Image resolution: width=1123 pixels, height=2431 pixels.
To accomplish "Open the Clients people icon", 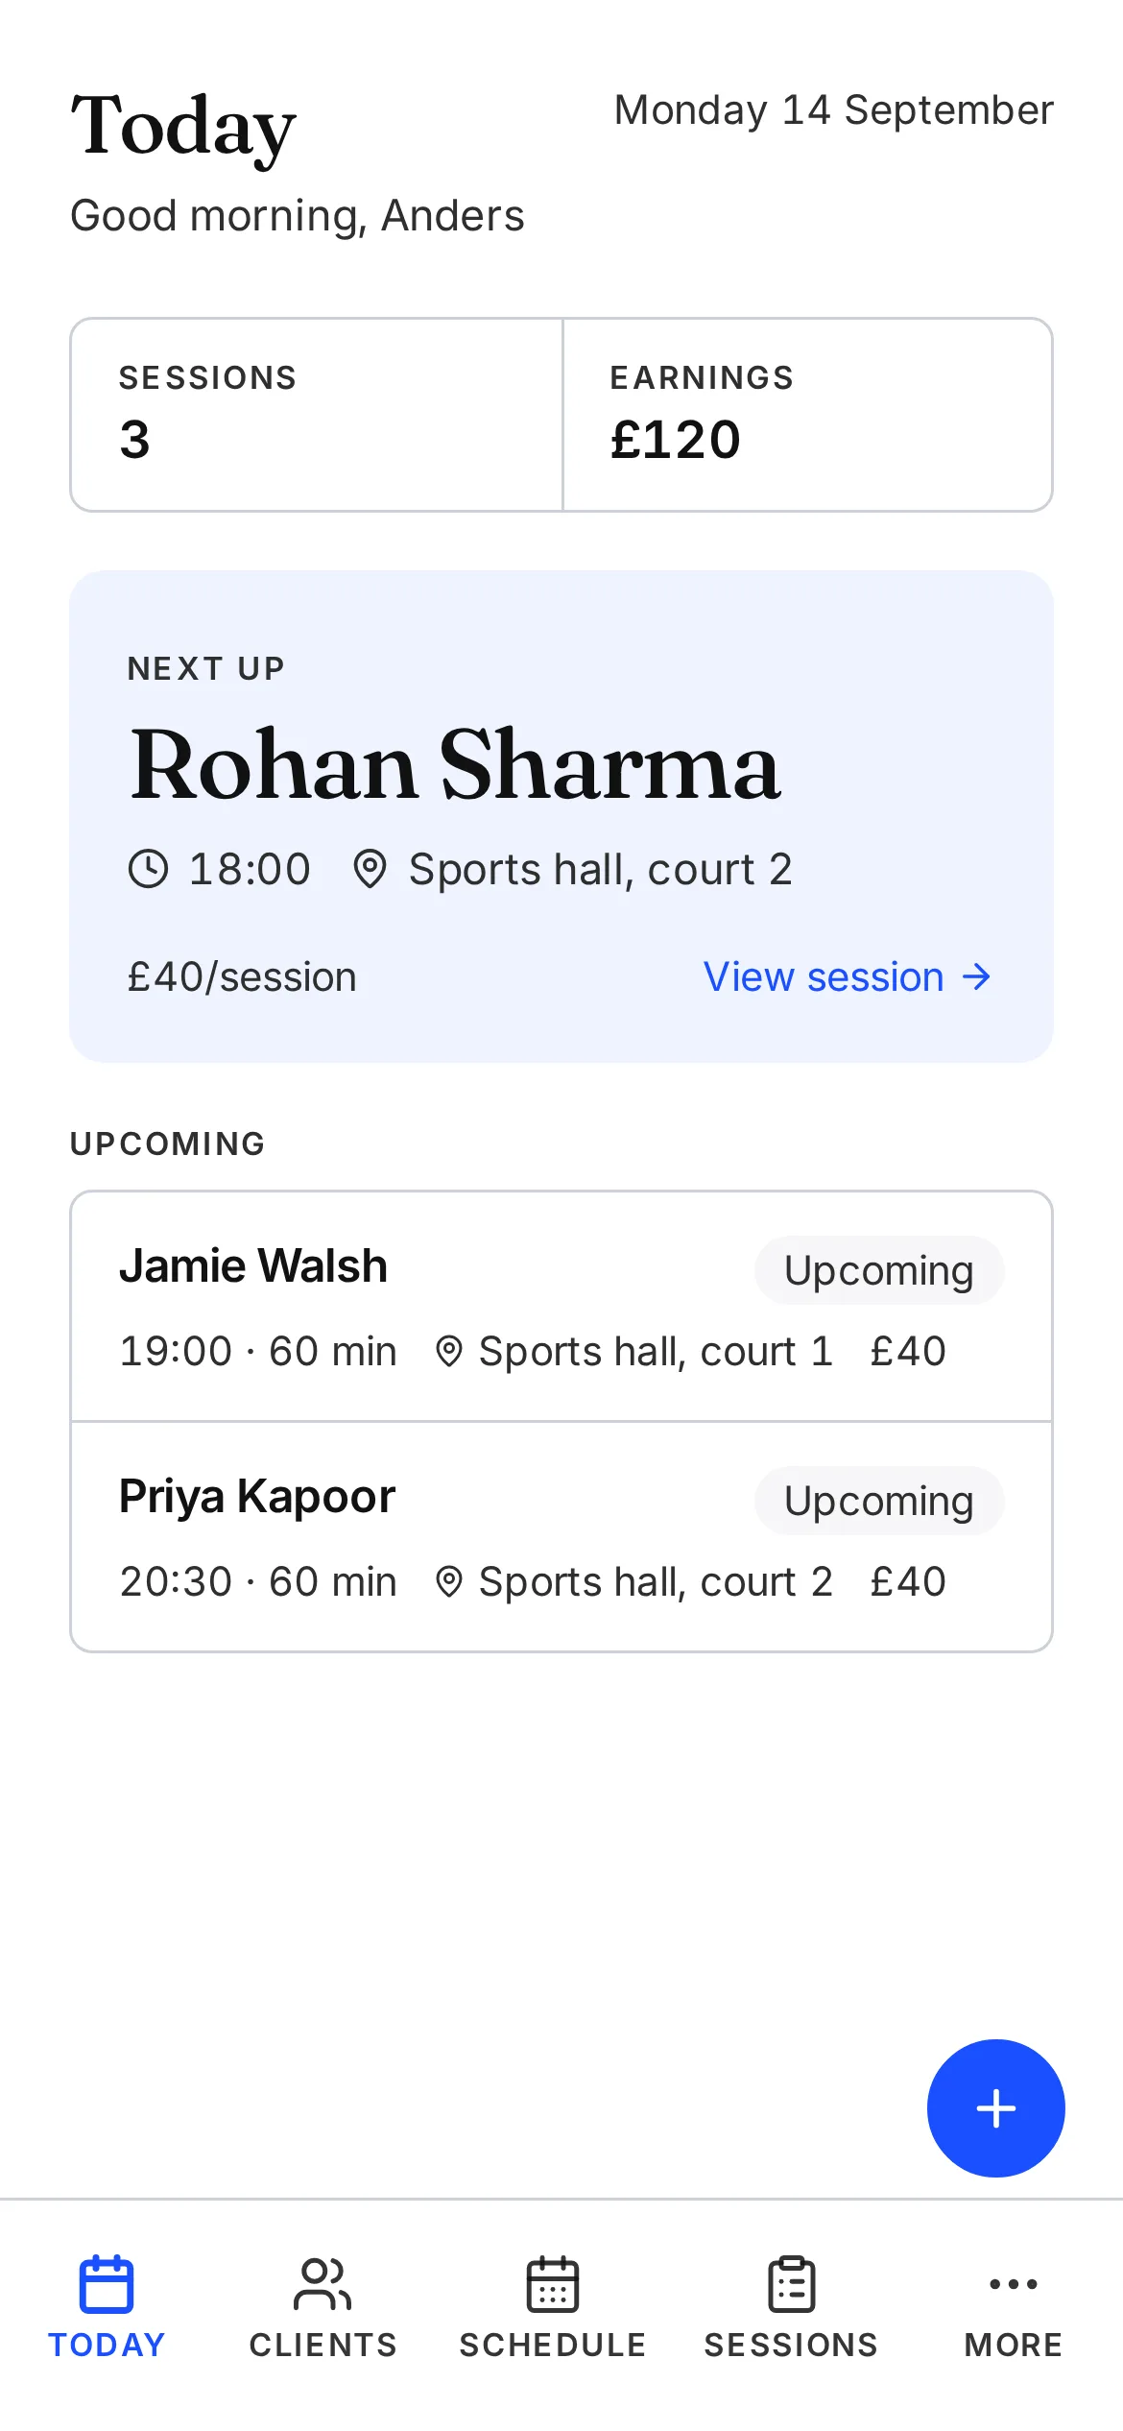I will tap(323, 2284).
